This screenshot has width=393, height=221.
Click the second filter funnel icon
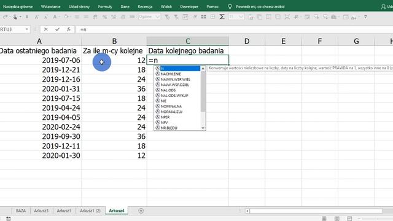(x=176, y=17)
